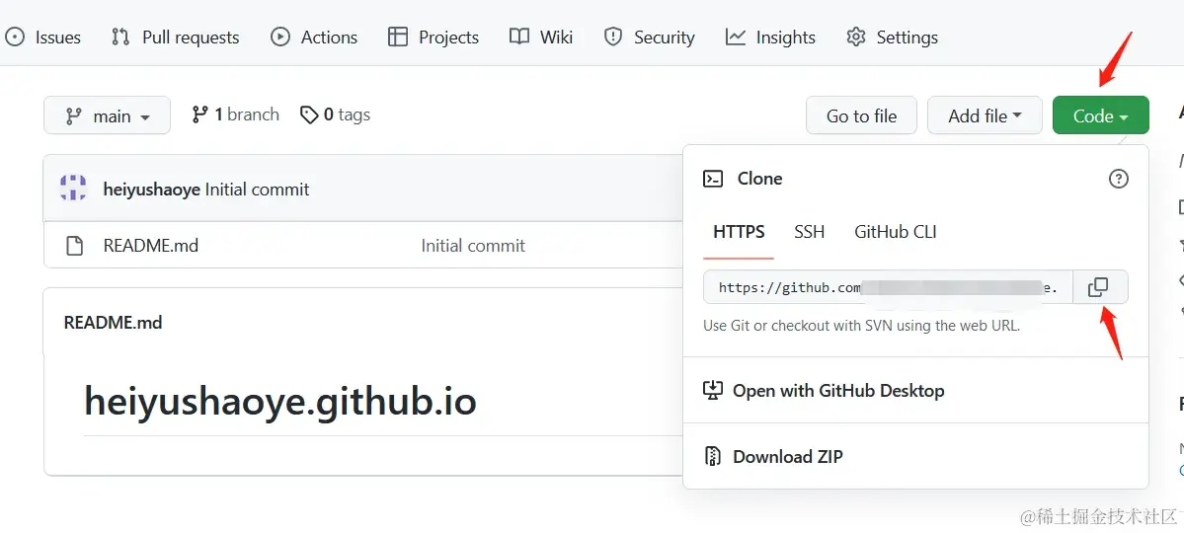Open repository Settings tab
The image size is (1184, 533).
point(892,37)
